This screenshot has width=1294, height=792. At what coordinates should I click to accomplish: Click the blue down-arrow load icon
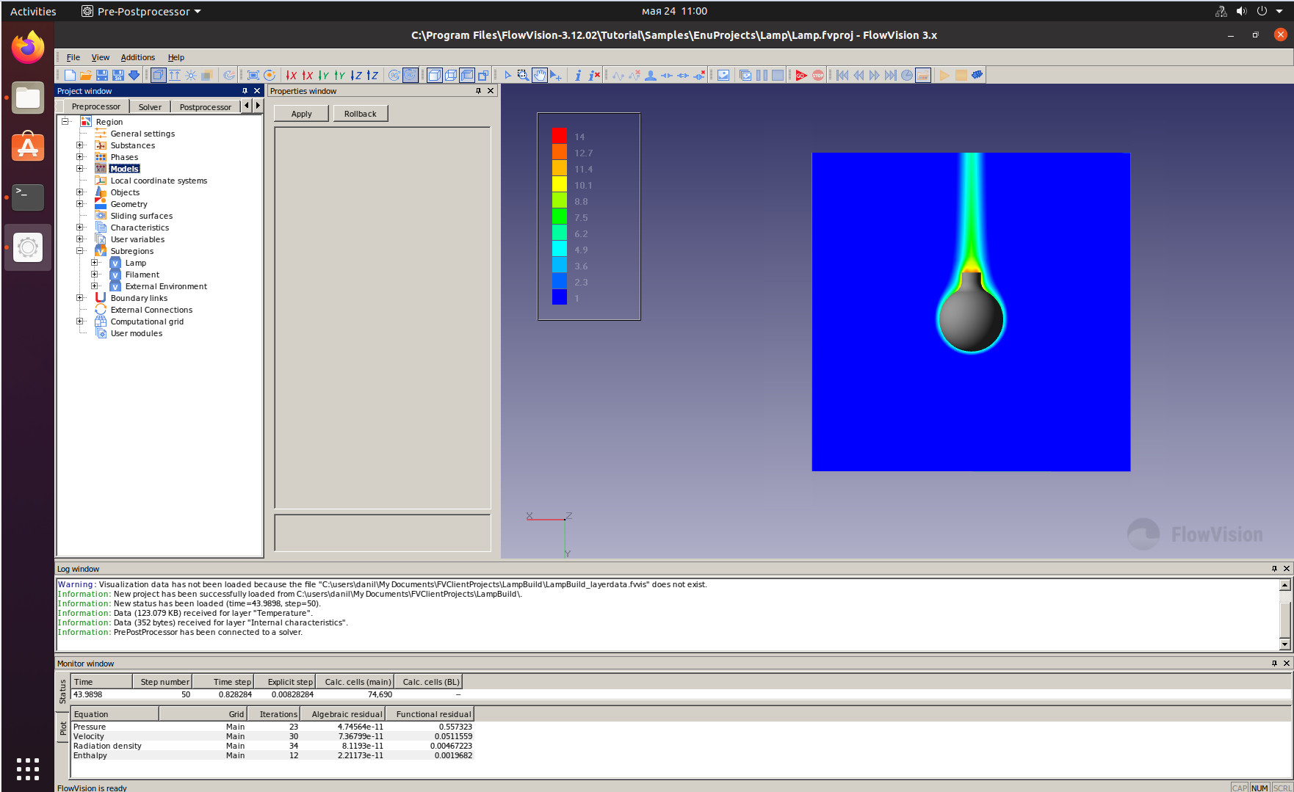coord(134,75)
